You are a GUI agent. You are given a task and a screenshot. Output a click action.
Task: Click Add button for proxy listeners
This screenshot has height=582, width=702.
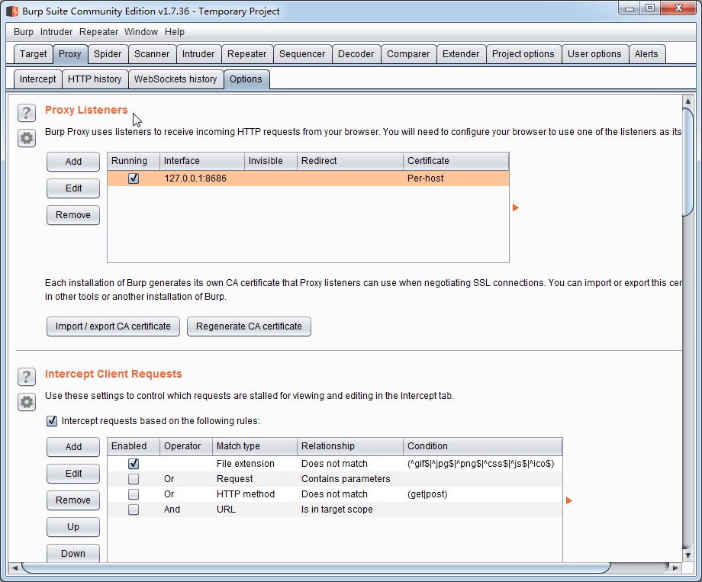[x=73, y=162]
